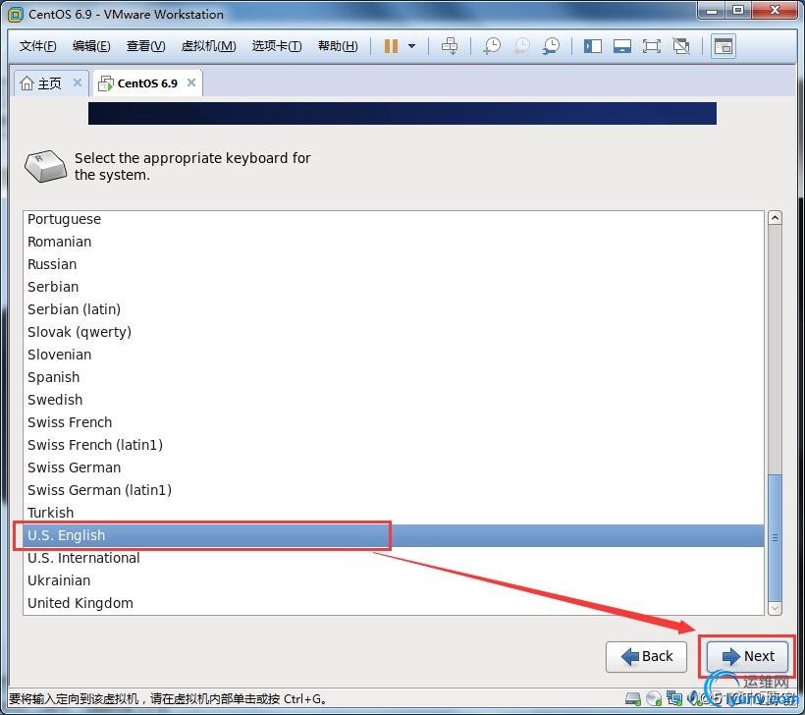Viewport: 805px width, 715px height.
Task: Close the CentOS 6.9 tab
Action: (x=191, y=82)
